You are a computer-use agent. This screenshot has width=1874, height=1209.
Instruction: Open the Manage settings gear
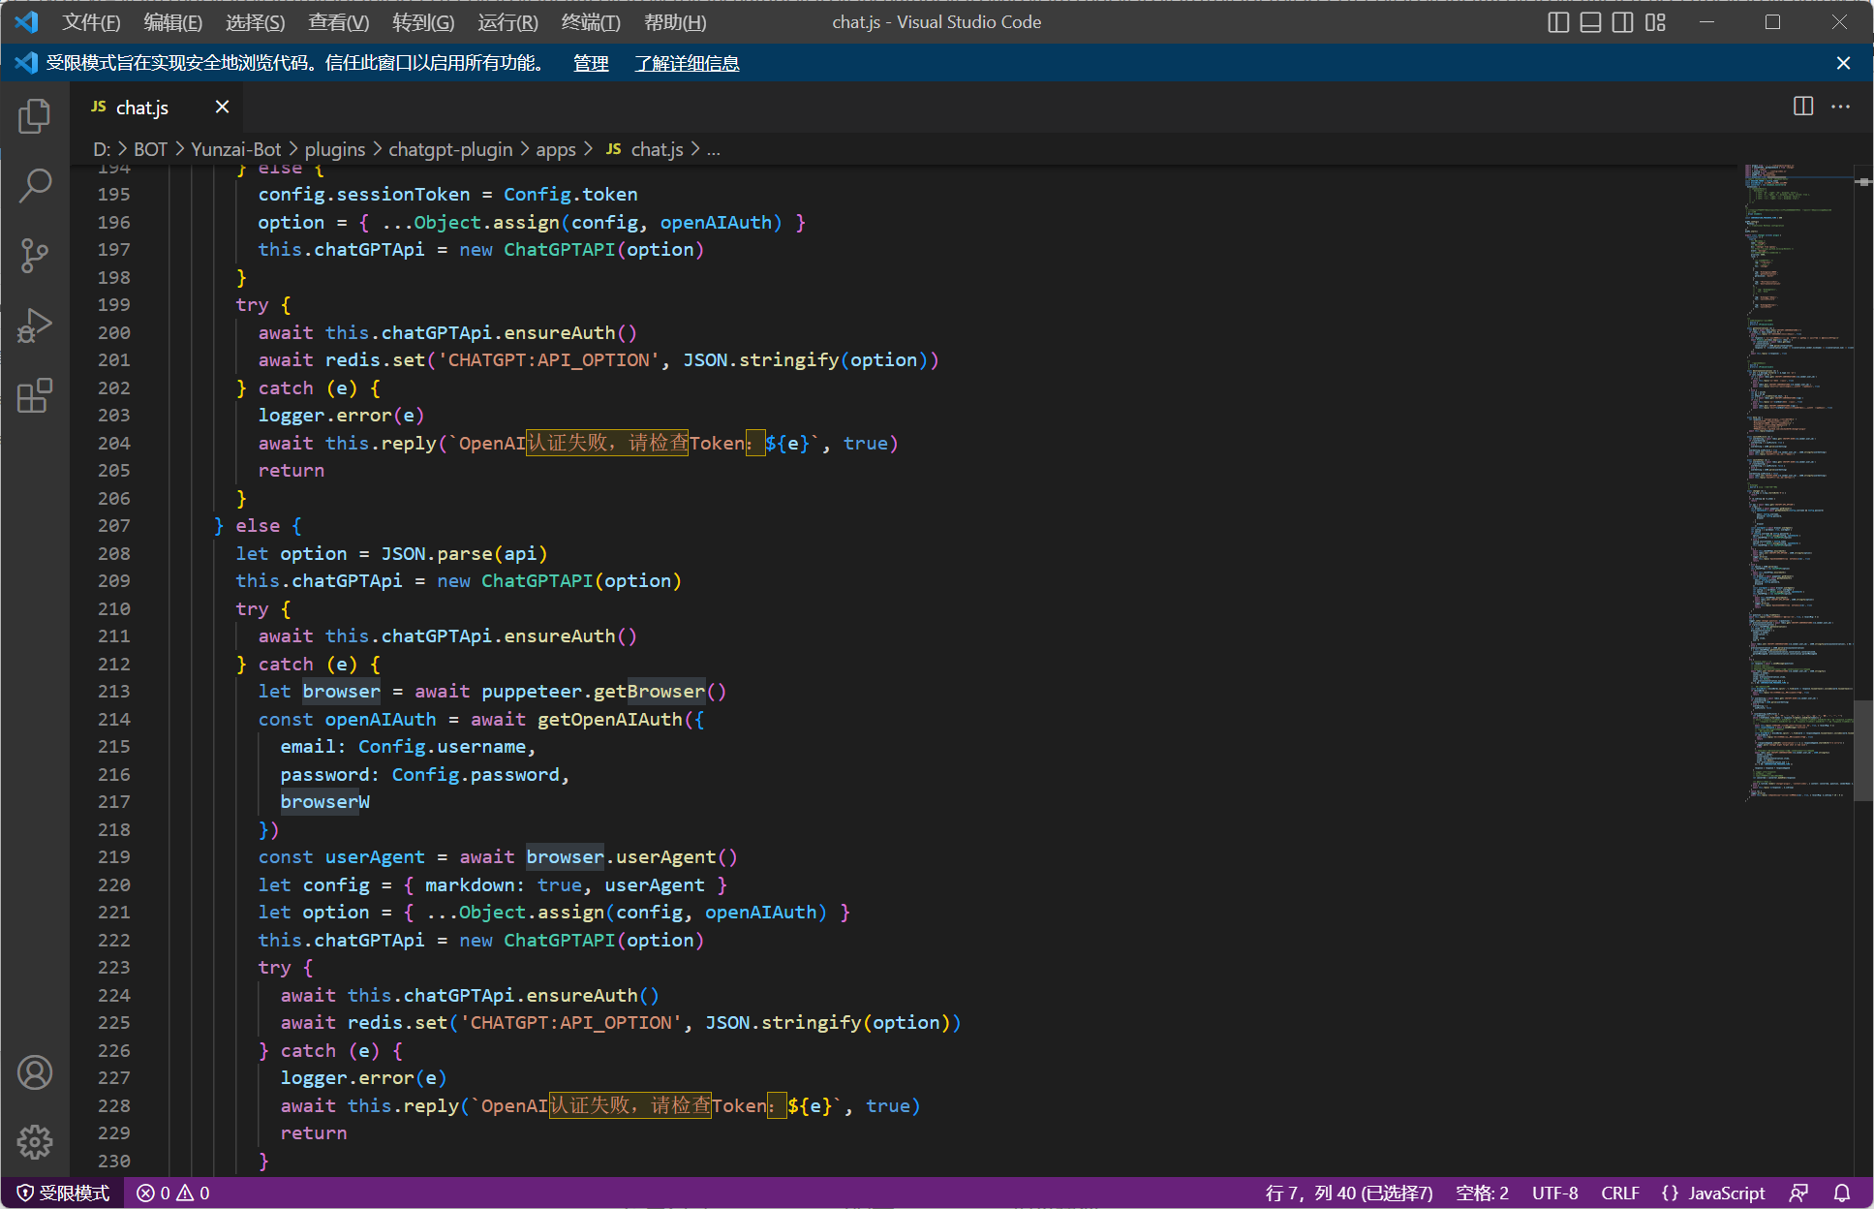pyautogui.click(x=35, y=1142)
